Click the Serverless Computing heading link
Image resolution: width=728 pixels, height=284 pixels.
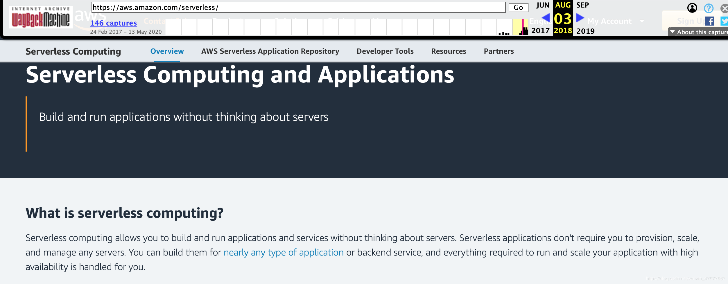click(73, 51)
